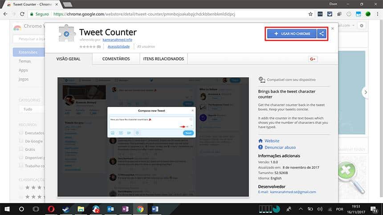Open the extension screenshot preview image
The height and width of the screenshot is (215, 383).
pos(153,137)
